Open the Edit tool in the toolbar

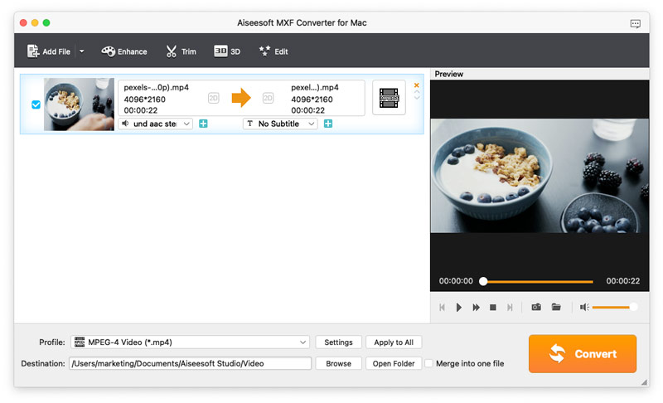click(x=273, y=51)
